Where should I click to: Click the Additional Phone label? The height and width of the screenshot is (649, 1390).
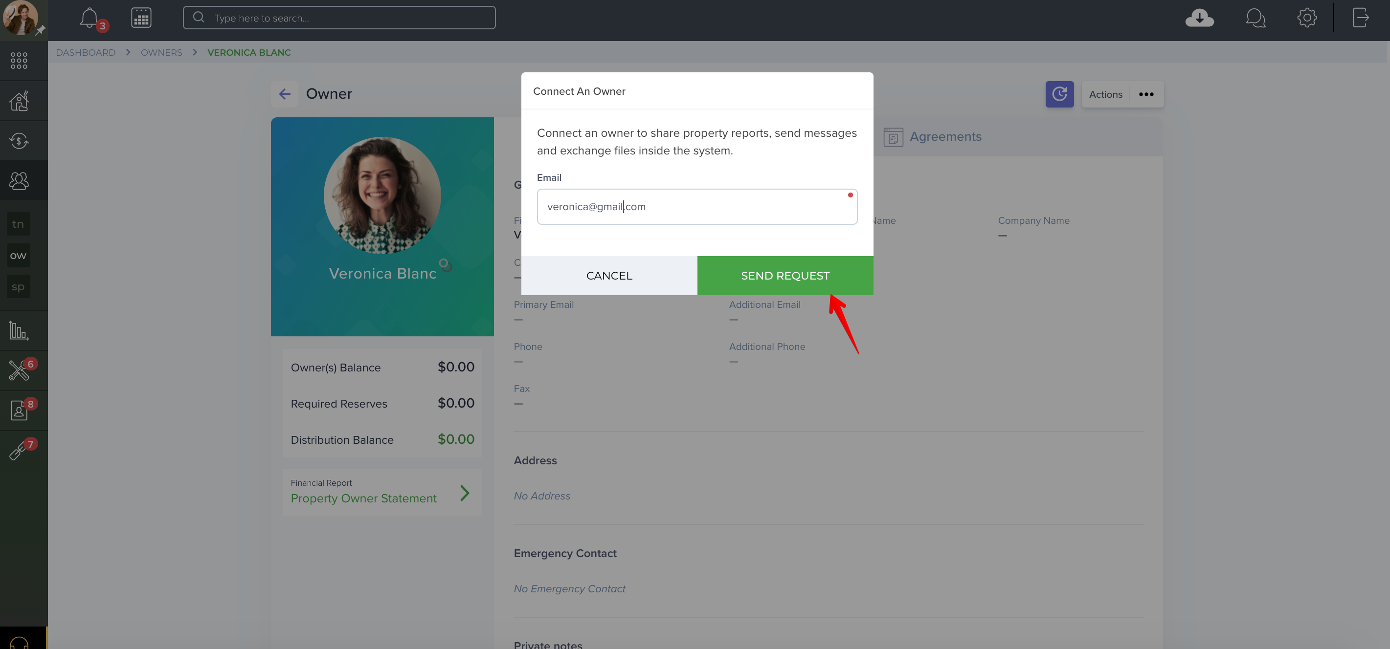(767, 346)
